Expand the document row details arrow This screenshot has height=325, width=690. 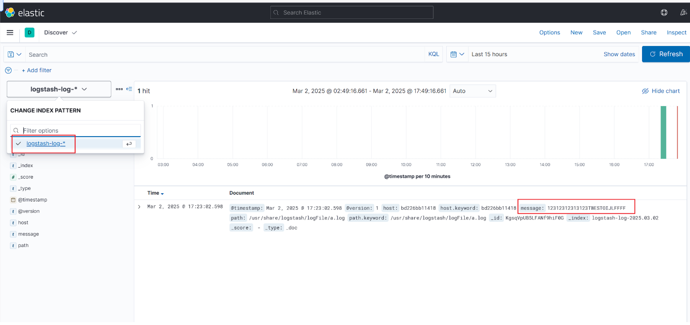click(140, 207)
